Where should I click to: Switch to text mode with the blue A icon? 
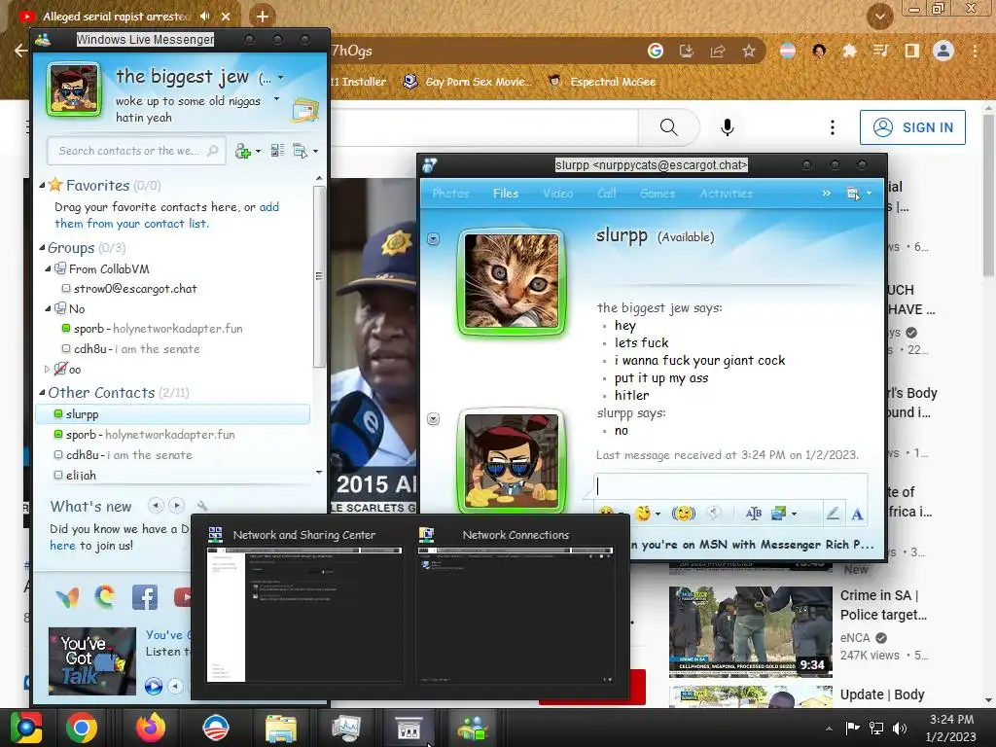pos(857,514)
